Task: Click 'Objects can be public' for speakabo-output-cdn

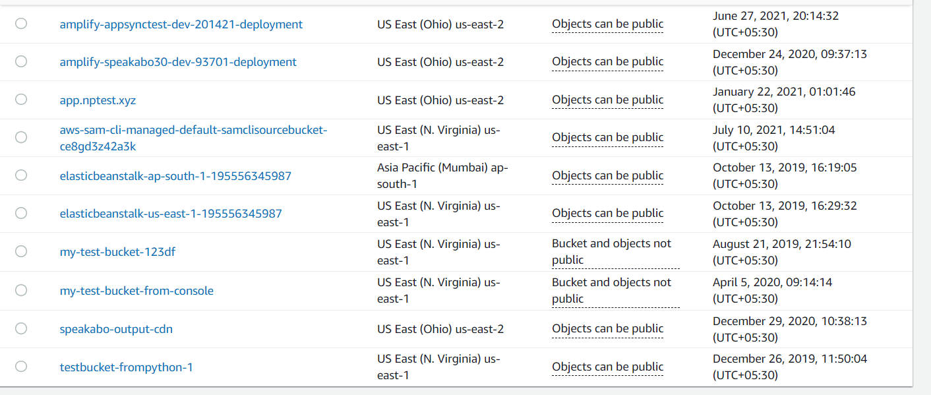Action: [x=607, y=328]
